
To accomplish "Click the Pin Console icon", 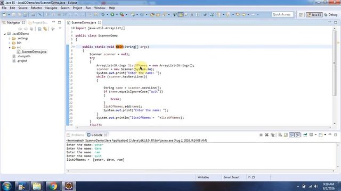I will pos(305,135).
